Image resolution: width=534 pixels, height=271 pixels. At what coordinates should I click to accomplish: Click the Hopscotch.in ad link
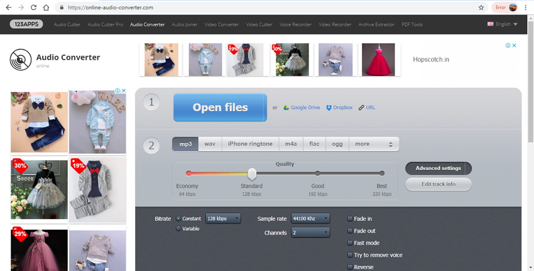(431, 60)
